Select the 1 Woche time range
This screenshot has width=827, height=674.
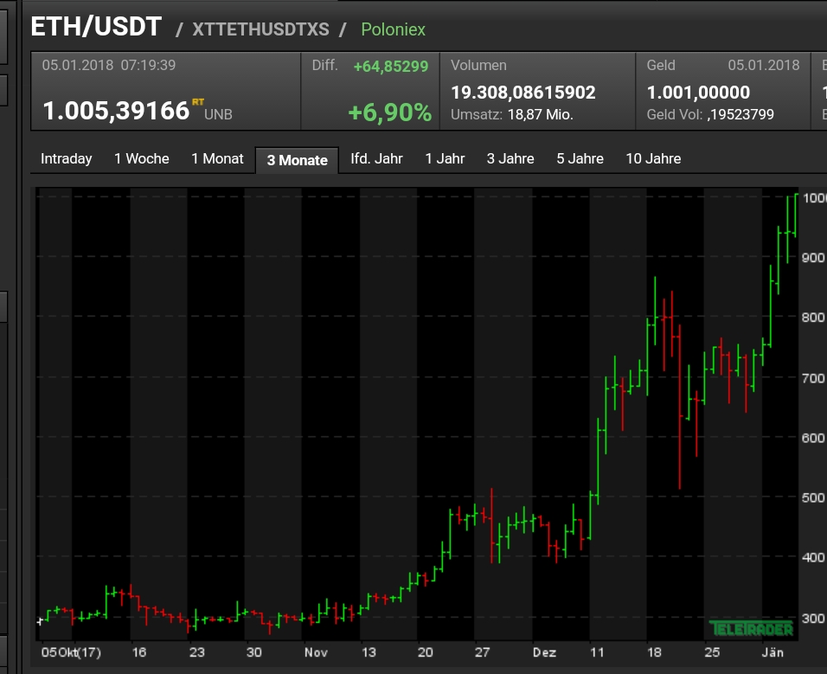(142, 159)
